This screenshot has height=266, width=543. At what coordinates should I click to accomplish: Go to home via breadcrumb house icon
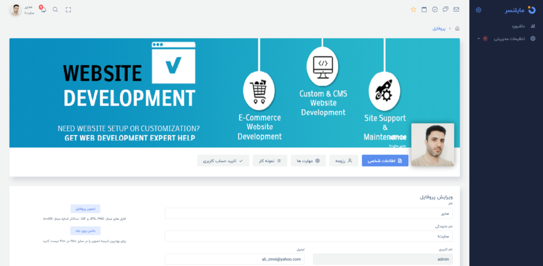click(x=457, y=29)
